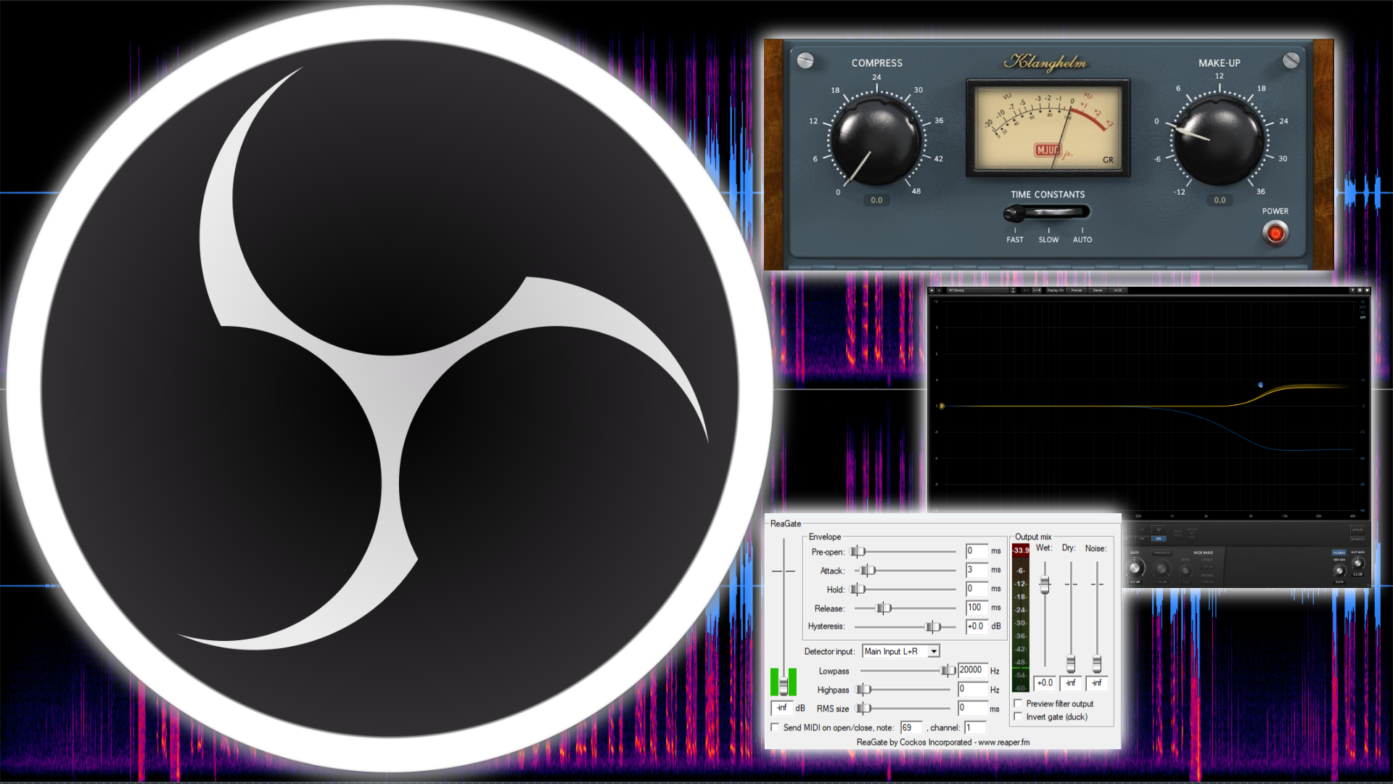Click the Wet +0.0 value field
The width and height of the screenshot is (1393, 784).
(x=1045, y=683)
